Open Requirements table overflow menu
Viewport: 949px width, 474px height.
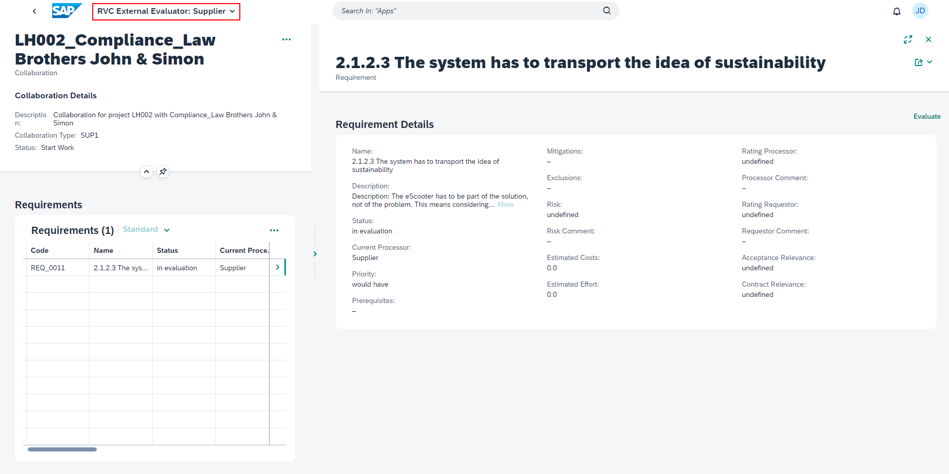point(274,230)
